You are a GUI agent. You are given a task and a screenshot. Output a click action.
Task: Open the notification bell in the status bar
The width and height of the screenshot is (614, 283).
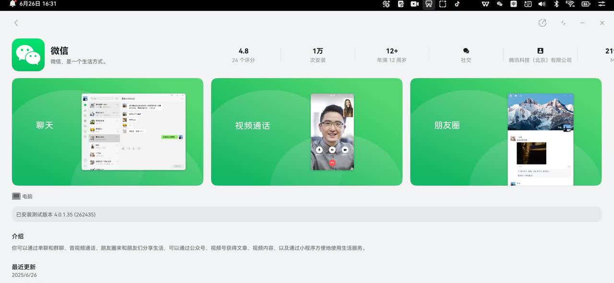coord(12,4)
